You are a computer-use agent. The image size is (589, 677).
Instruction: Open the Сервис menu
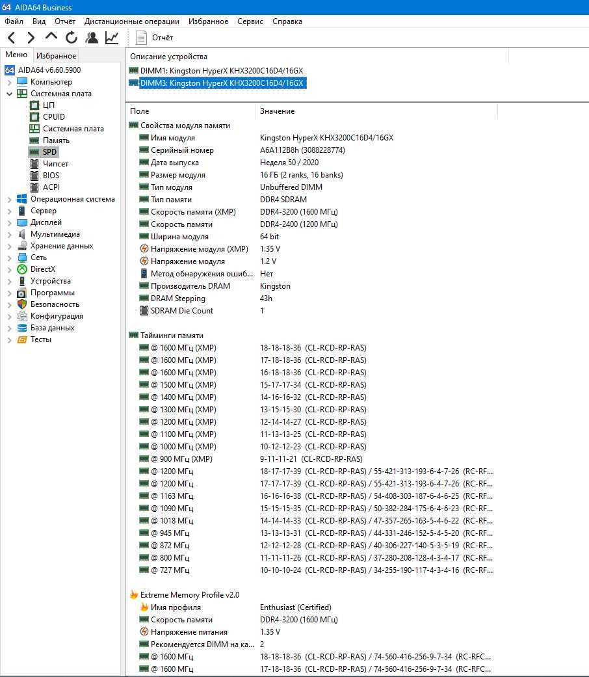click(x=250, y=21)
